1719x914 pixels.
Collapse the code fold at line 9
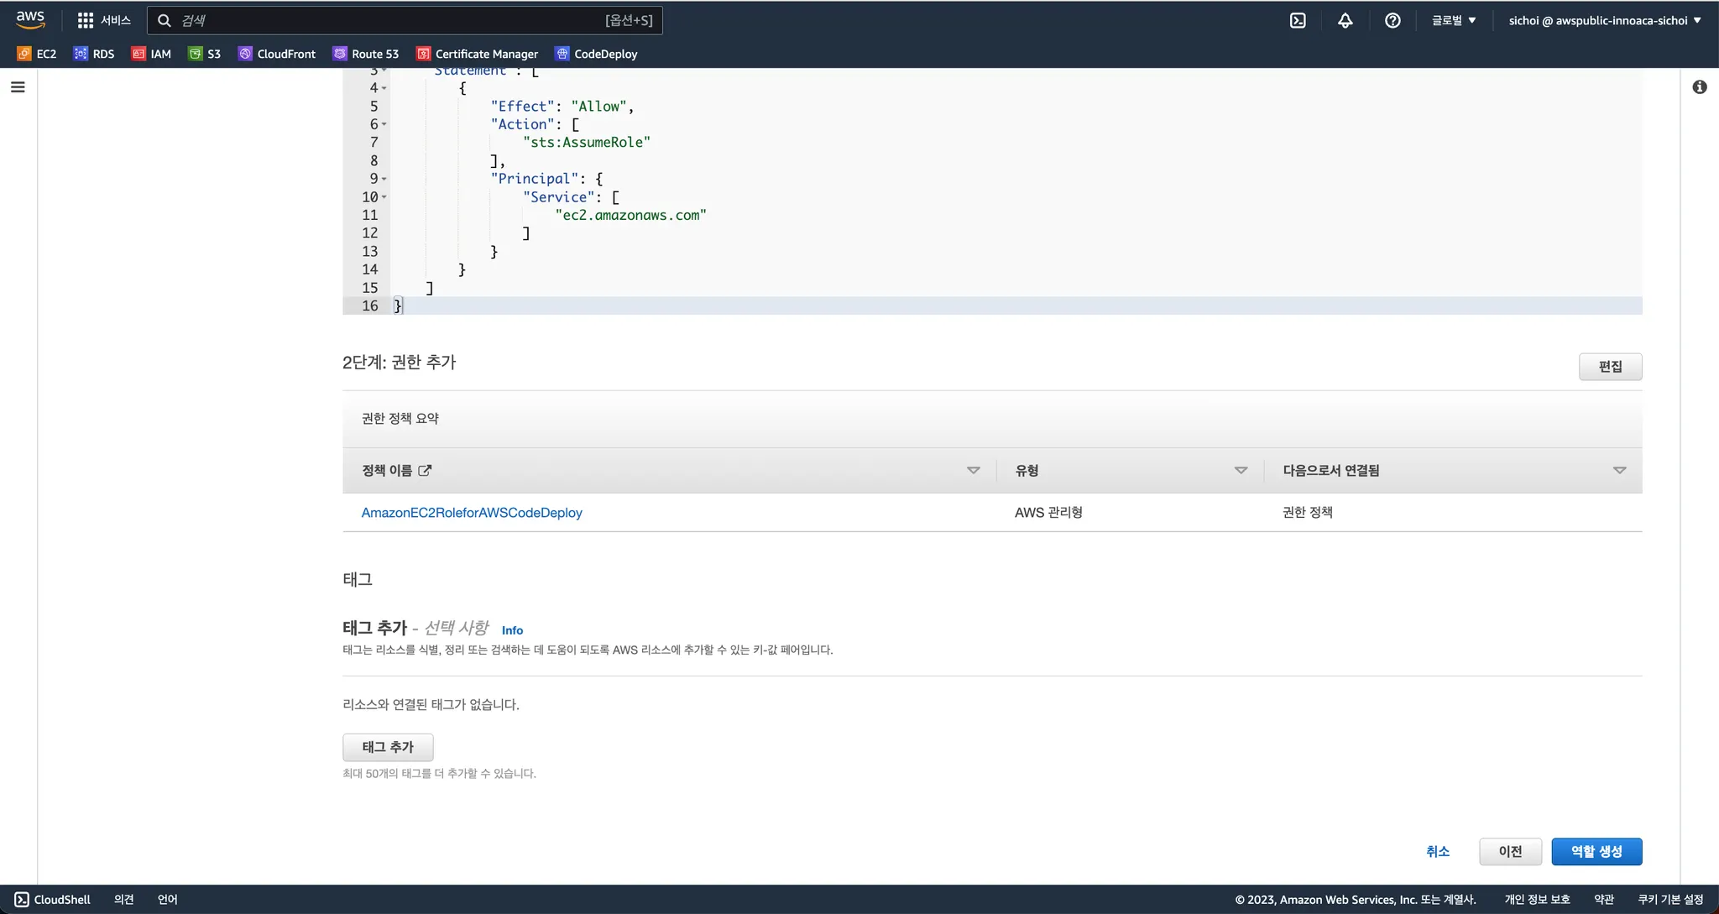coord(384,179)
